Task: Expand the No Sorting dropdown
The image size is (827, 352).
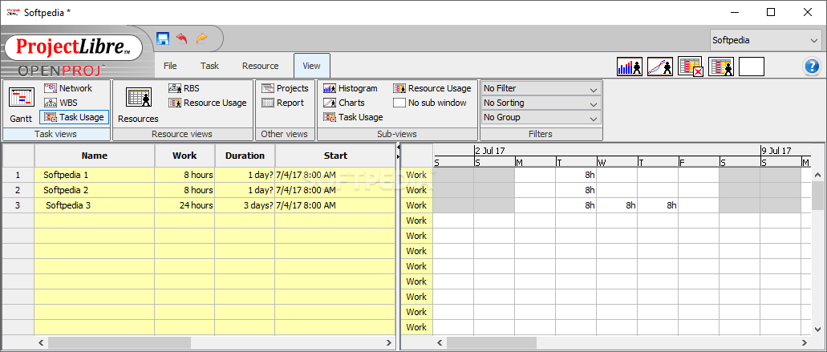Action: click(541, 103)
